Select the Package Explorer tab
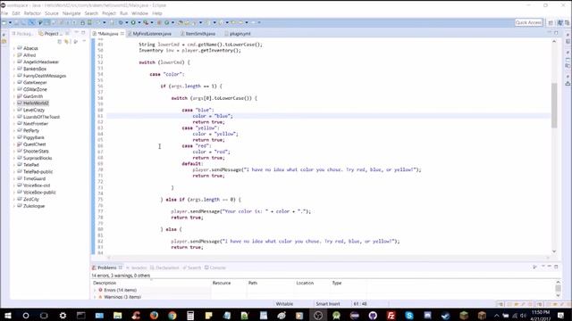The width and height of the screenshot is (572, 321). 22,34
